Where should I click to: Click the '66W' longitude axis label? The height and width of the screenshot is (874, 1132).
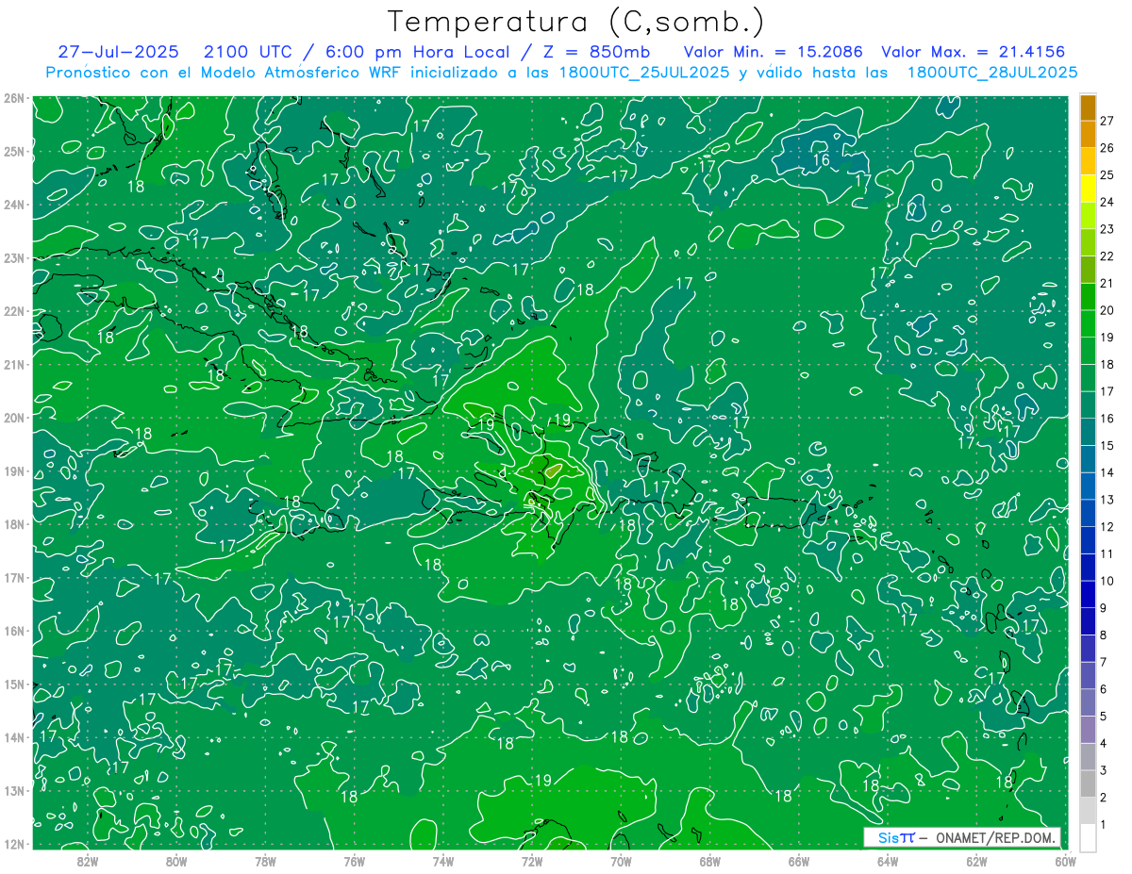click(x=799, y=860)
